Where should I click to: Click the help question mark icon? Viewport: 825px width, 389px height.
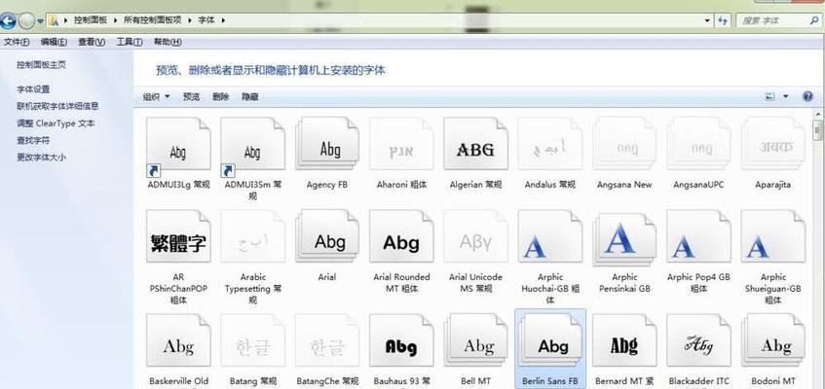pyautogui.click(x=807, y=96)
